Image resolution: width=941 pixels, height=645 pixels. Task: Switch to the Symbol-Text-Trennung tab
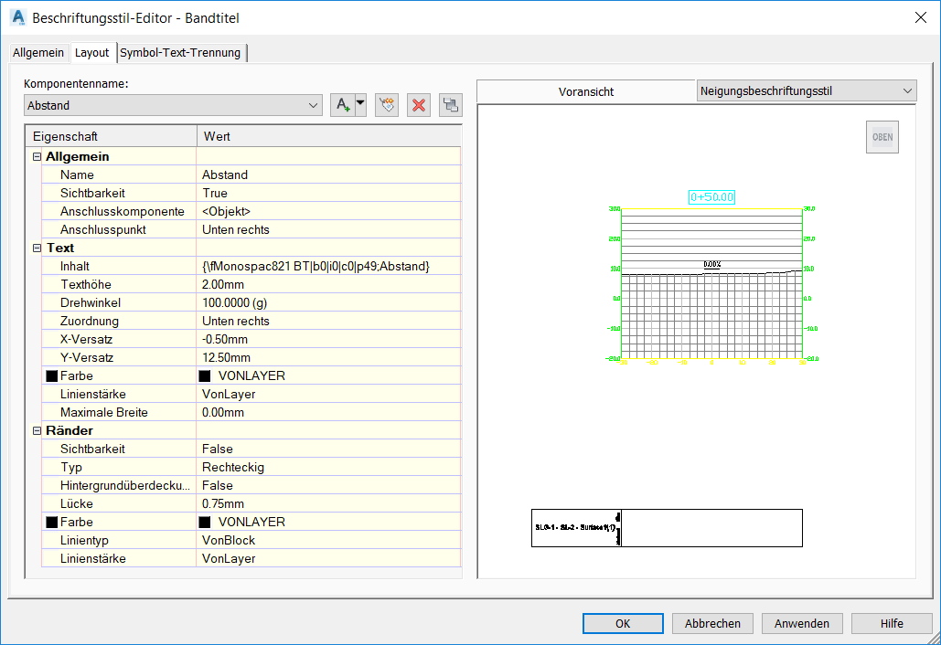coord(180,53)
